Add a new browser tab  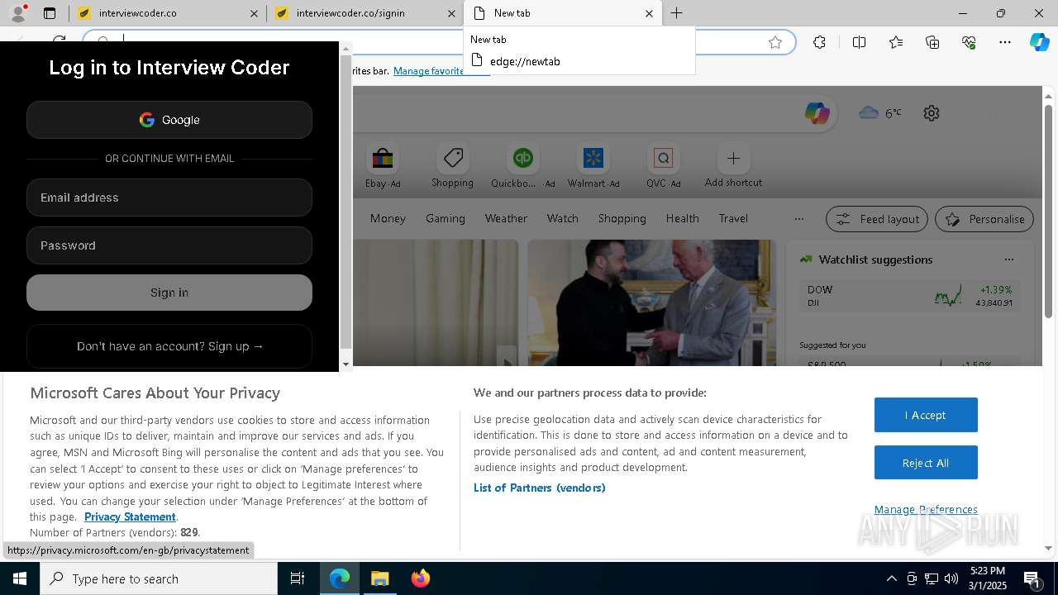[676, 13]
